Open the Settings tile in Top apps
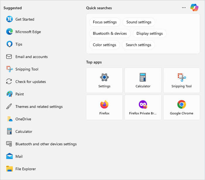This screenshot has height=180, width=205. point(104,80)
